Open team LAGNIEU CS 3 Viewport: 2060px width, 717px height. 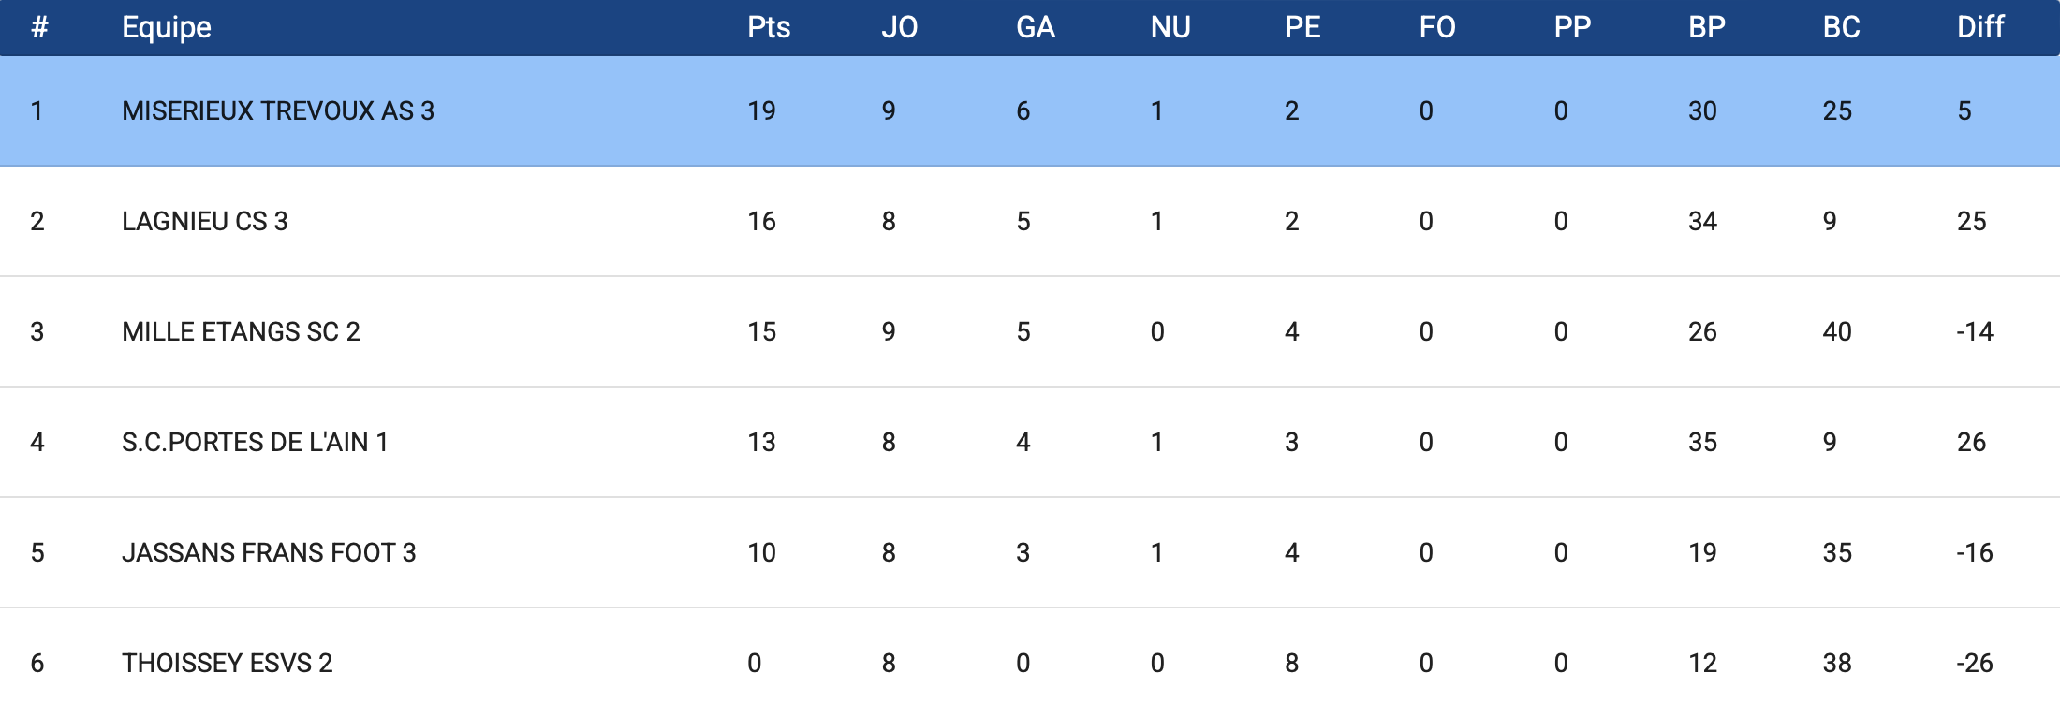click(x=204, y=222)
